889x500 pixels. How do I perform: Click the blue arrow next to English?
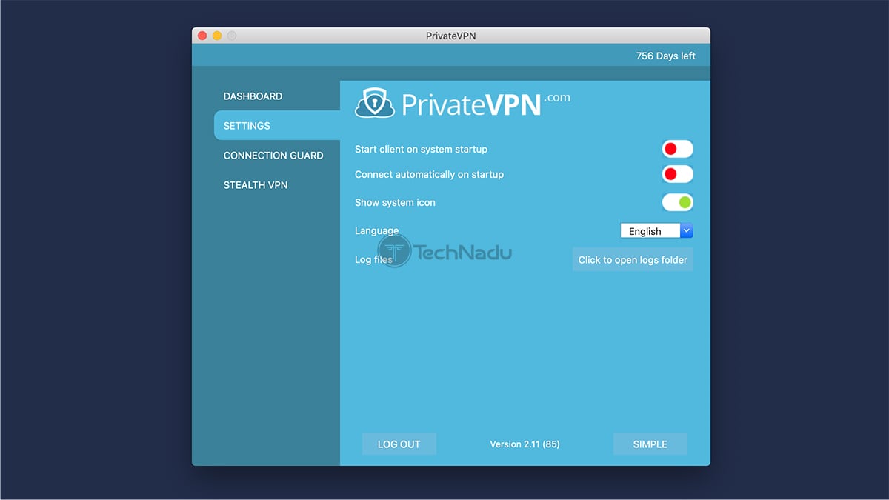pos(687,230)
